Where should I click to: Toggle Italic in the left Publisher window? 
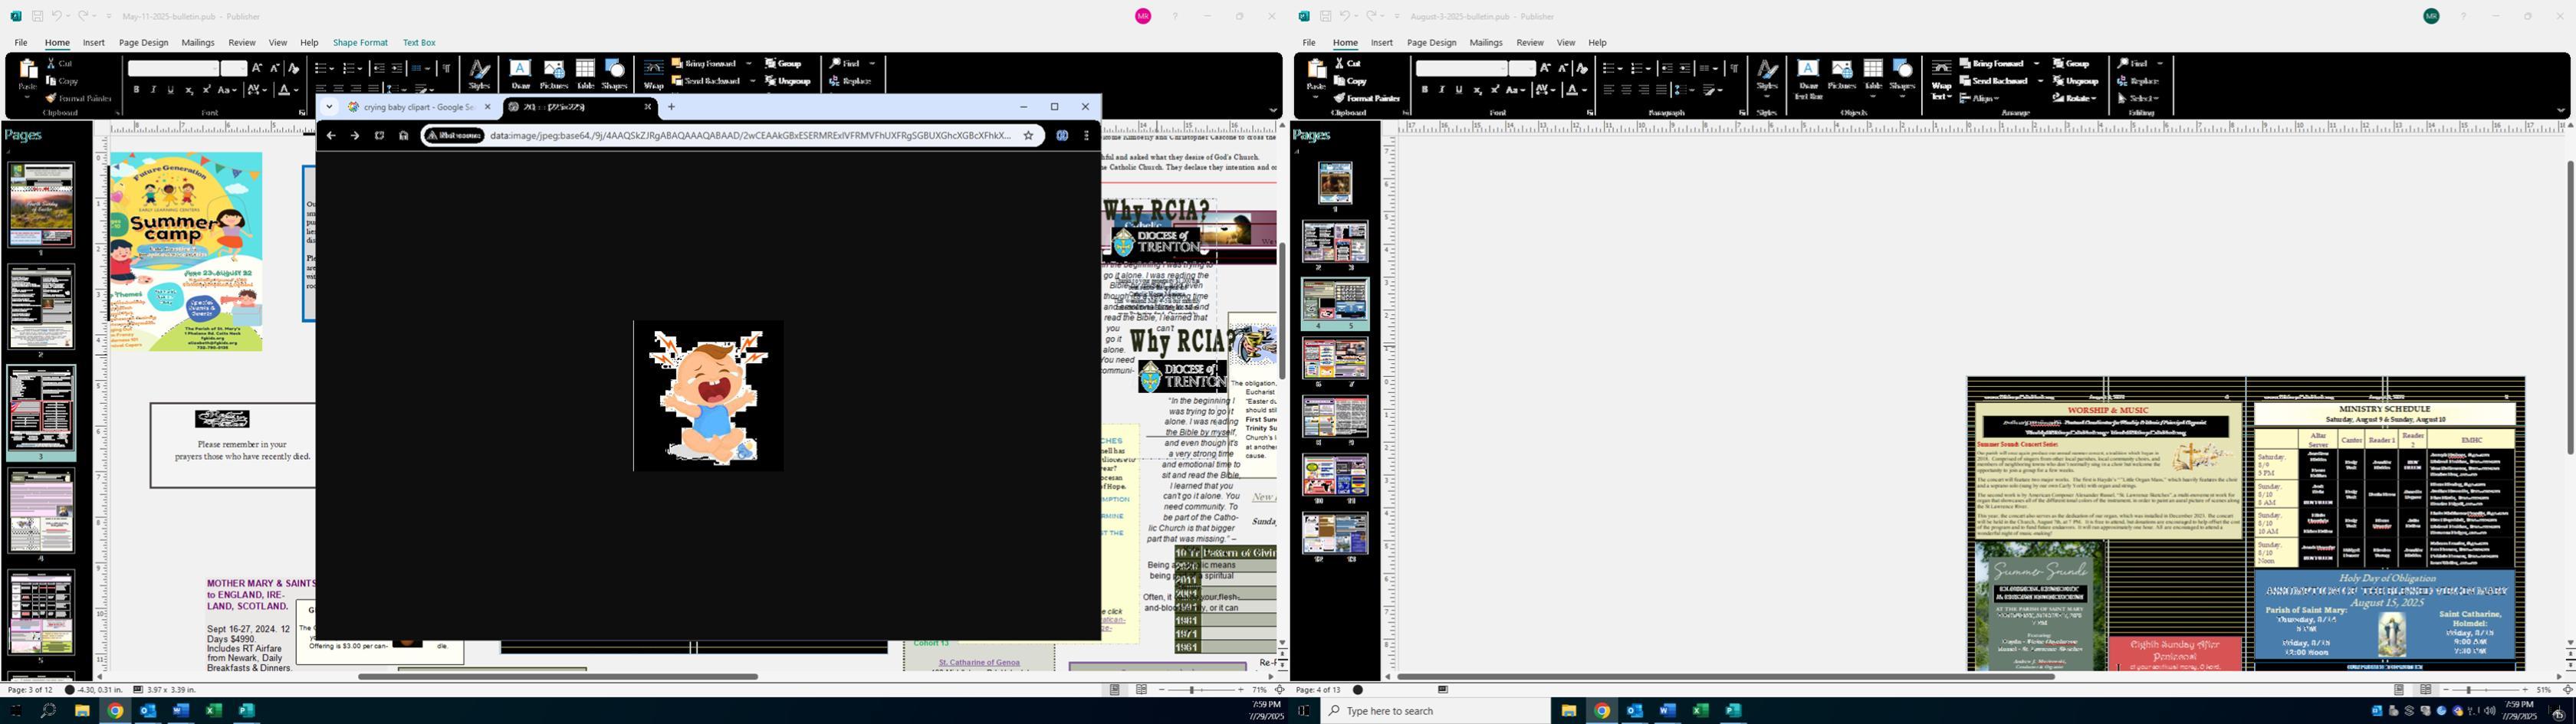(x=153, y=90)
